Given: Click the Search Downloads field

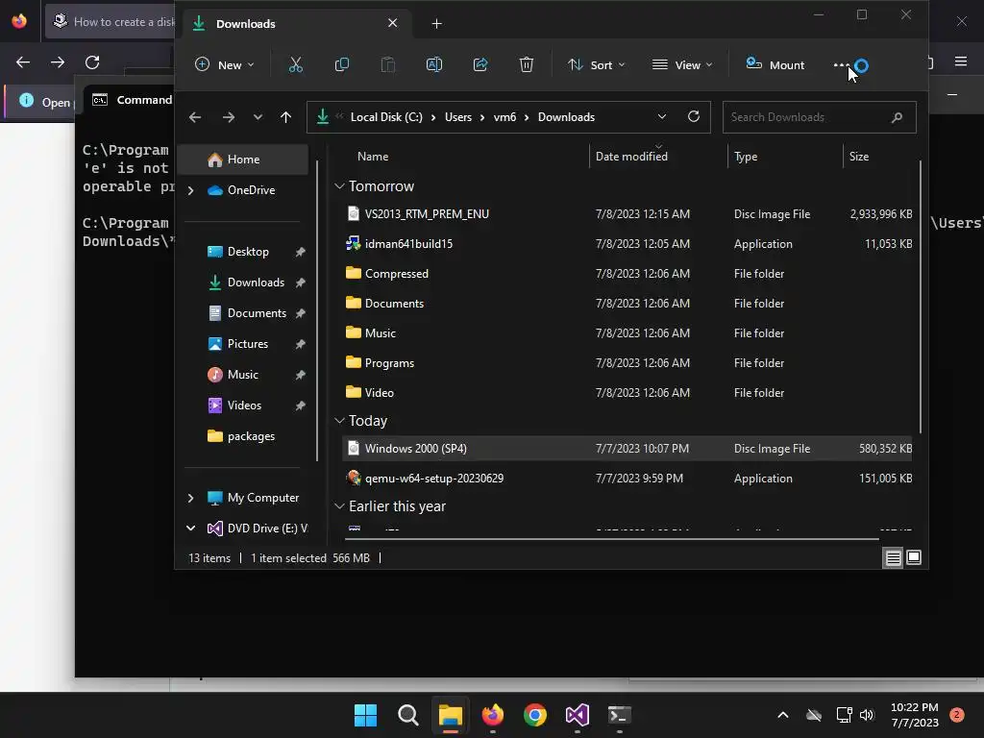Looking at the screenshot, I should click(819, 117).
